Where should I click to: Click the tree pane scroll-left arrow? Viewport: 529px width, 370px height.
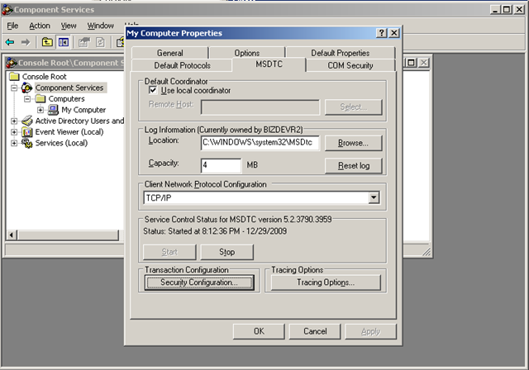11,235
